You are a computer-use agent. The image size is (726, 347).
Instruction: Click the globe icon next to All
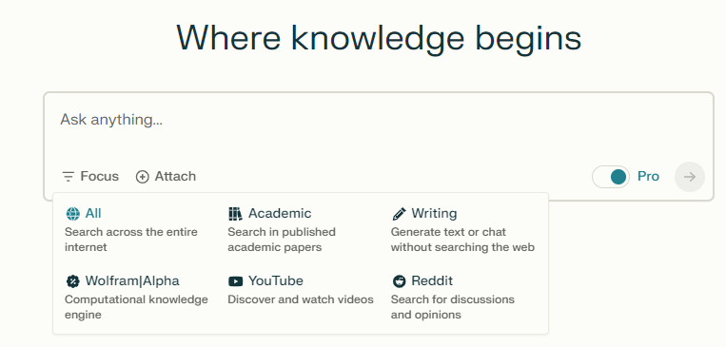click(x=72, y=214)
